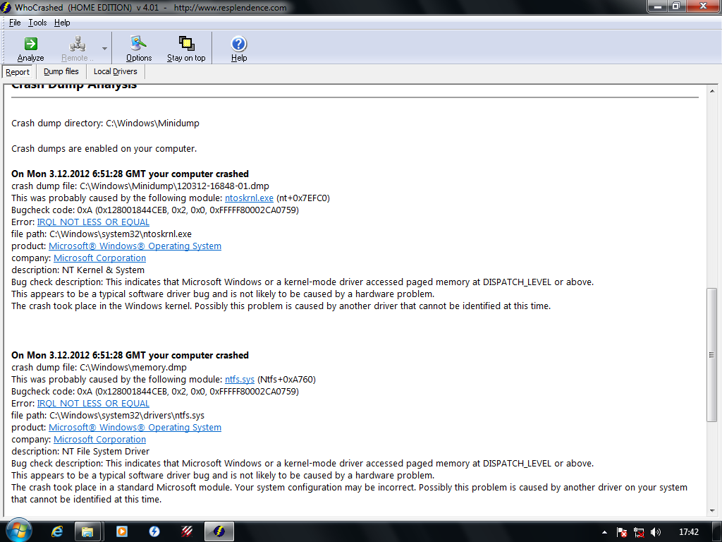This screenshot has width=722, height=542.
Task: Switch to the Local Drivers tab
Action: (116, 71)
